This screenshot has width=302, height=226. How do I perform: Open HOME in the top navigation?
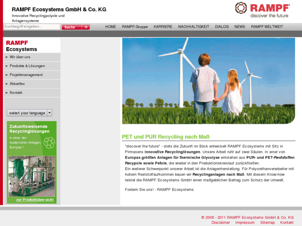110,27
